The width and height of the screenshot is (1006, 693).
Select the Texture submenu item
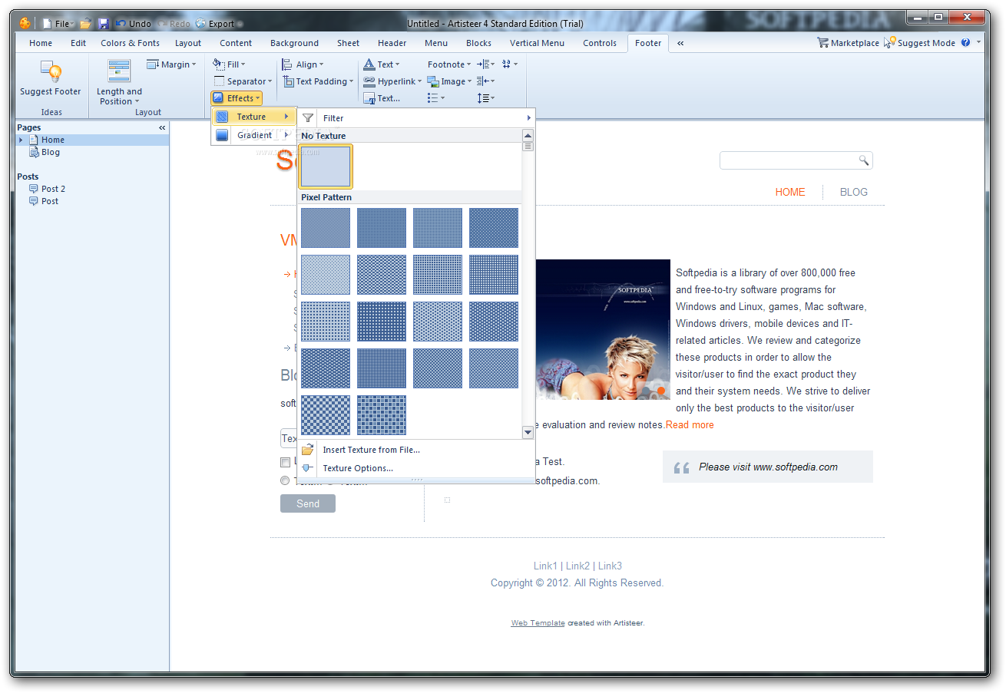[253, 117]
